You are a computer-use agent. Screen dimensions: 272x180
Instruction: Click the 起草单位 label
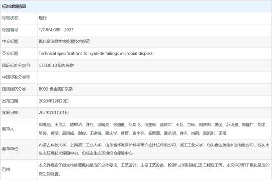point(10,149)
